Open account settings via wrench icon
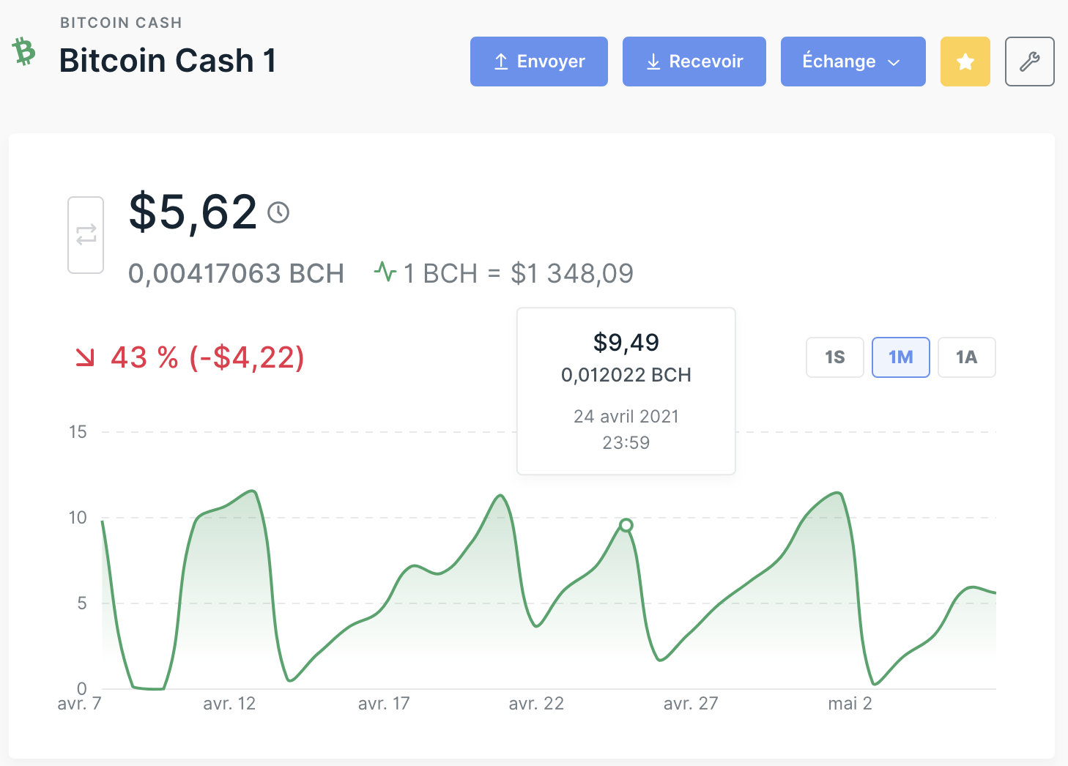This screenshot has width=1068, height=766. tap(1029, 62)
